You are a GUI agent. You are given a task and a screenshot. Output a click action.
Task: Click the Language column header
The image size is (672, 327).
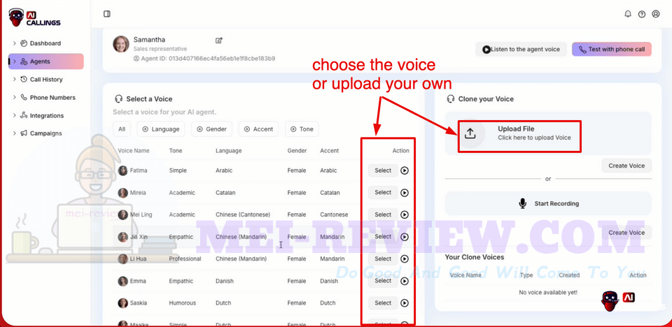(229, 151)
